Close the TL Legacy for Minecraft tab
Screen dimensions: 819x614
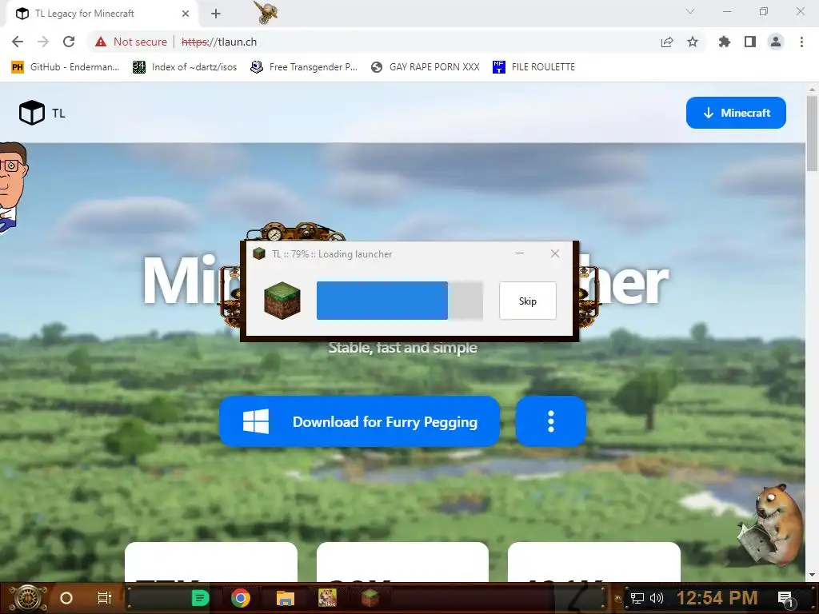click(x=186, y=14)
